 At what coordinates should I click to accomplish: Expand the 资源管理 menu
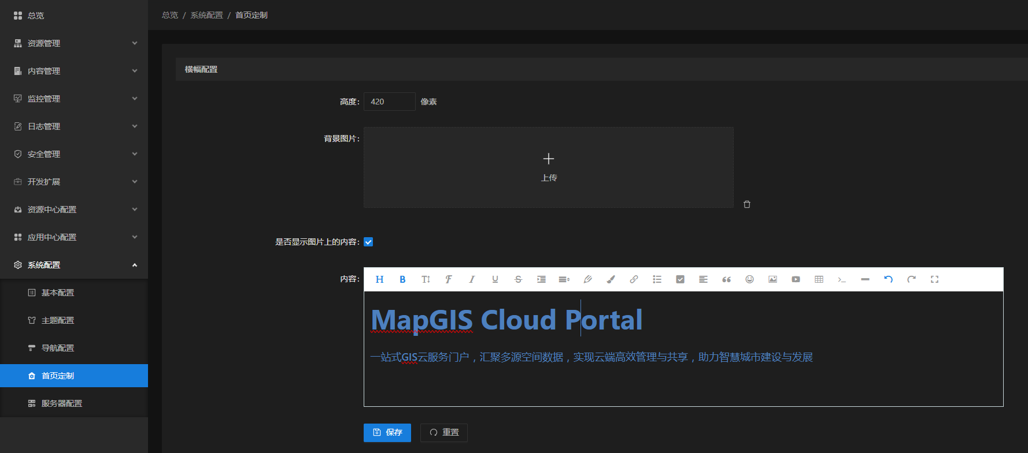pos(74,43)
